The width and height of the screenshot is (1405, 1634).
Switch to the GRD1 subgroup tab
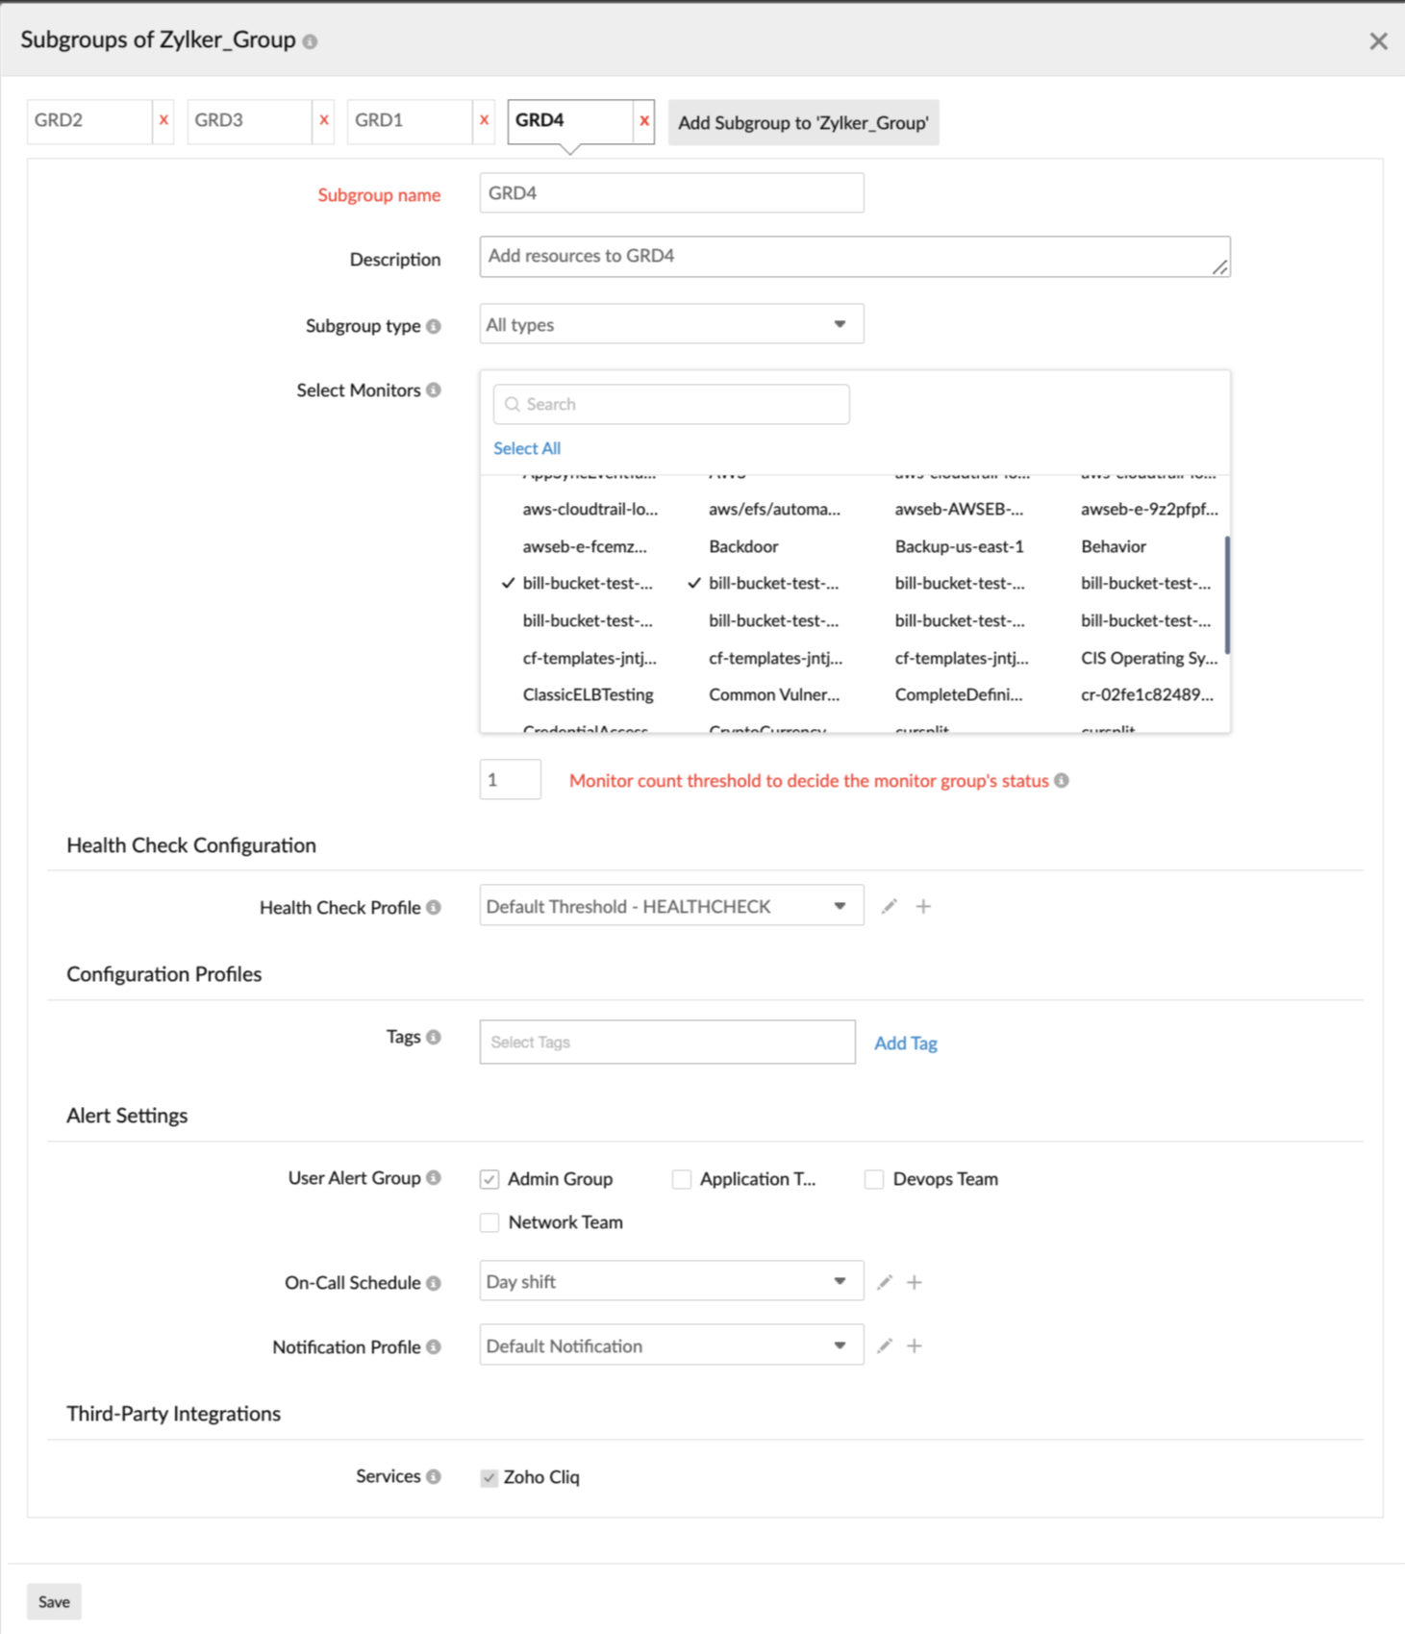(x=410, y=121)
